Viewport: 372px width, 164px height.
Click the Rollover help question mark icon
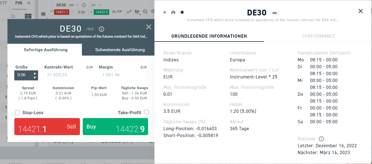click(x=321, y=139)
